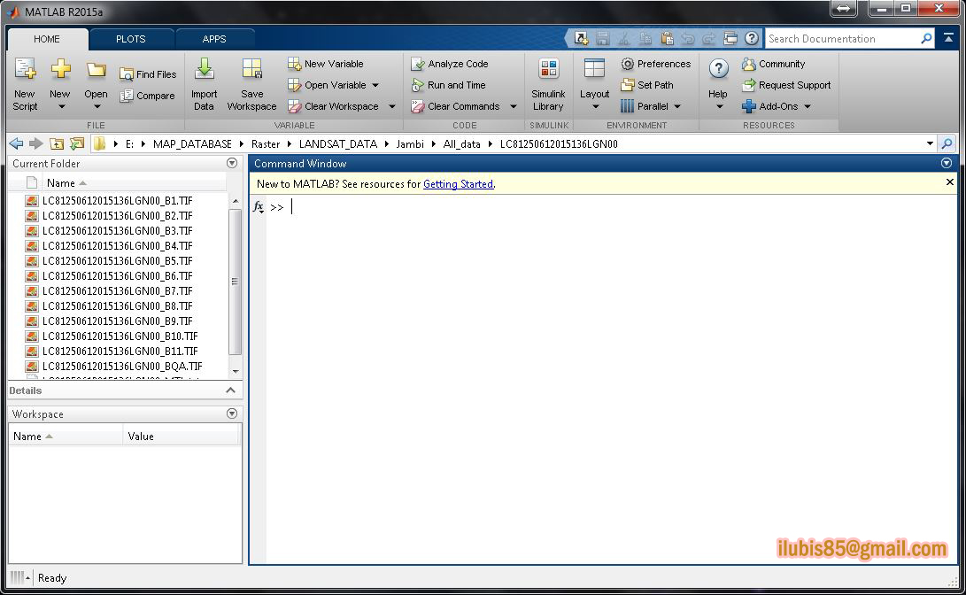966x595 pixels.
Task: Collapse the Details panel
Action: click(231, 390)
